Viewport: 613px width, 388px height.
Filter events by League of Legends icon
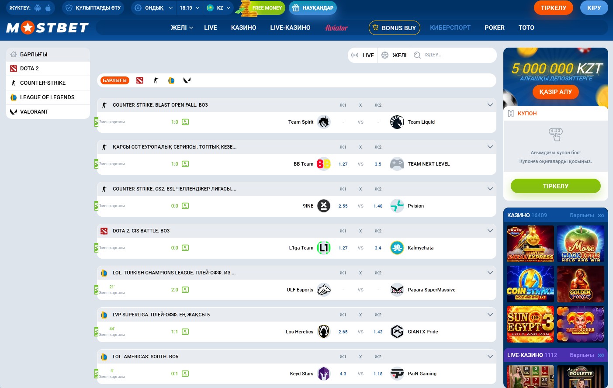click(x=171, y=80)
